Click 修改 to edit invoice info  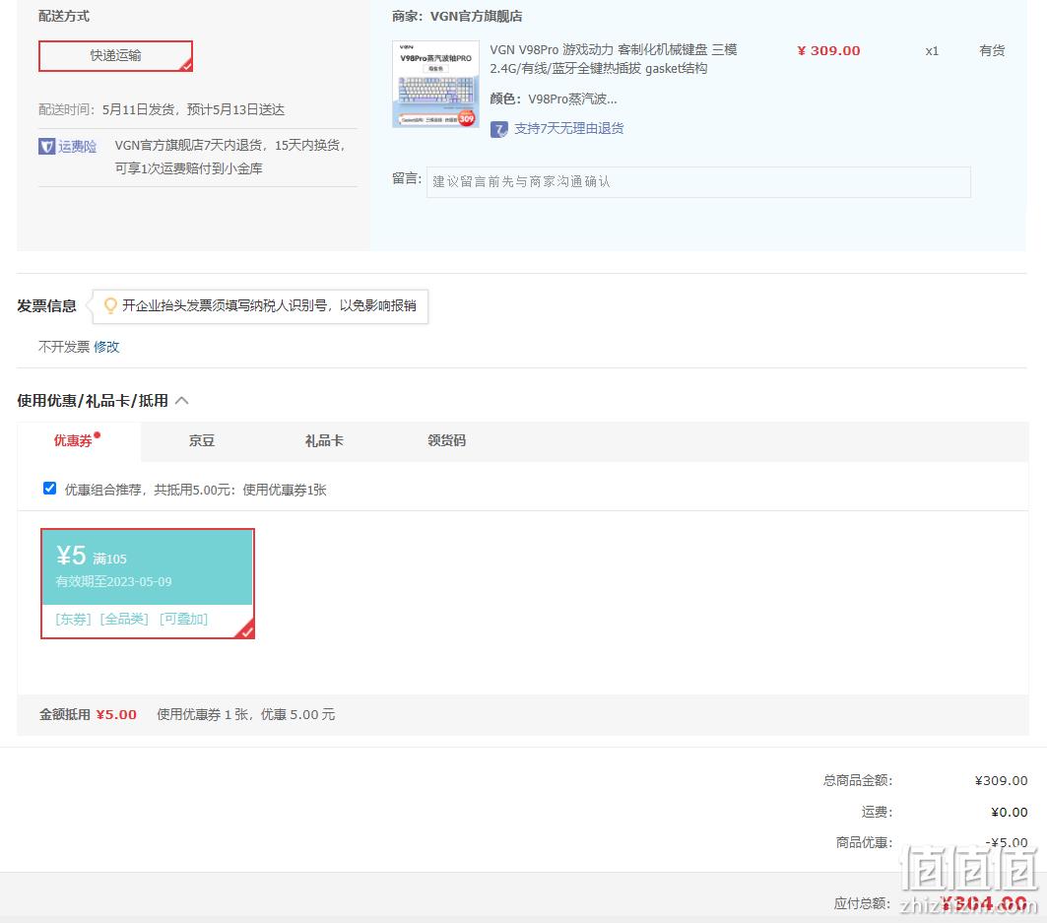tap(106, 347)
